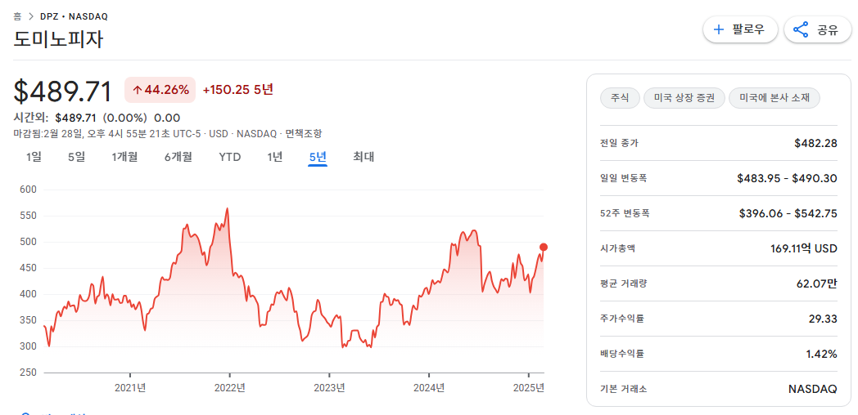
Task: Open the 면책조항 disclaimer link
Action: (x=304, y=133)
